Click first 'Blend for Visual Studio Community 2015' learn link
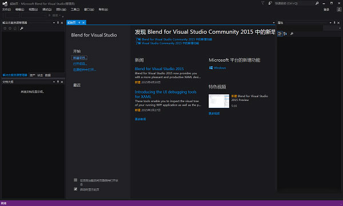343x206 pixels. (174, 39)
